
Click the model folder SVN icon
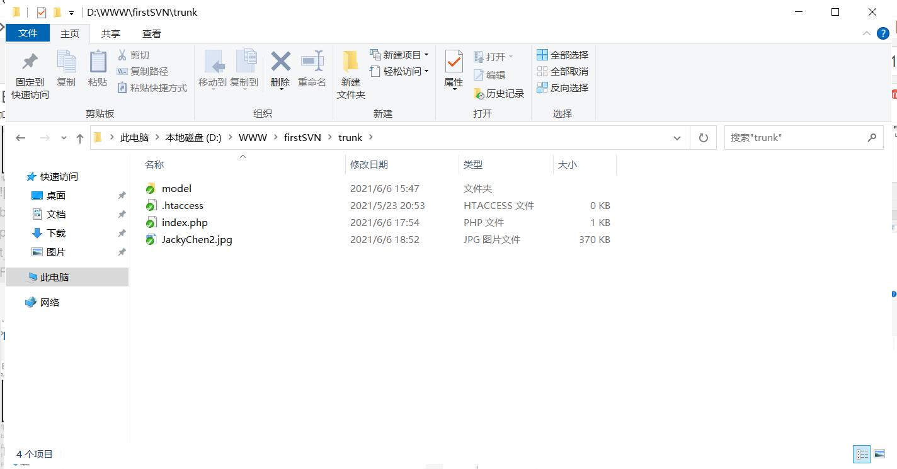(x=151, y=188)
